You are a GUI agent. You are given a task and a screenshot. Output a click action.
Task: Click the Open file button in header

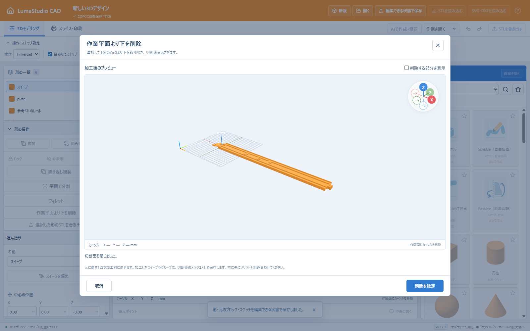363,11
